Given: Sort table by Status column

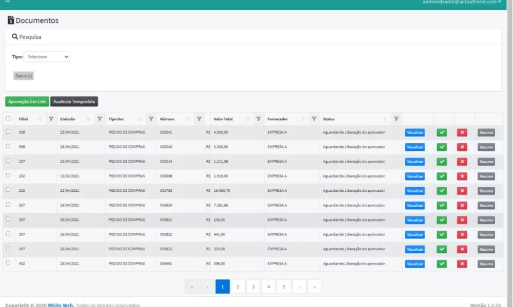Looking at the screenshot, I should pyautogui.click(x=385, y=119).
